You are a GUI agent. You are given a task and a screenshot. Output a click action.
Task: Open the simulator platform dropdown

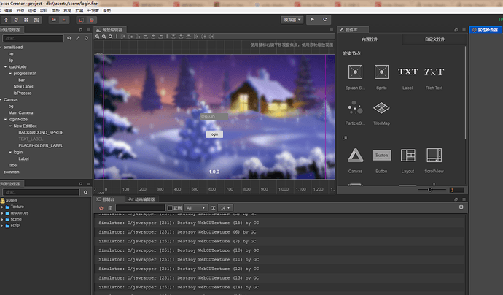point(292,20)
